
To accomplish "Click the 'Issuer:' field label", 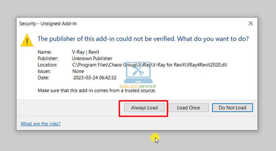I will coord(45,71).
